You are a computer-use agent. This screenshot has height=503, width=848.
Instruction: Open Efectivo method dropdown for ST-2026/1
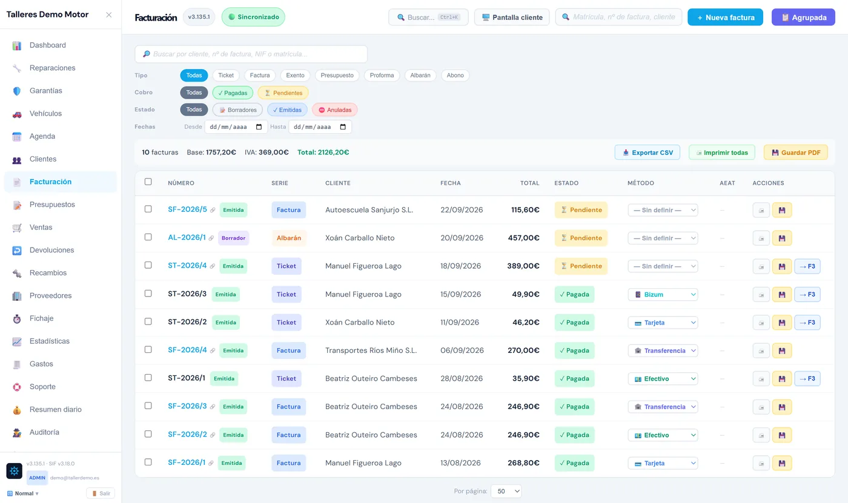coord(663,379)
